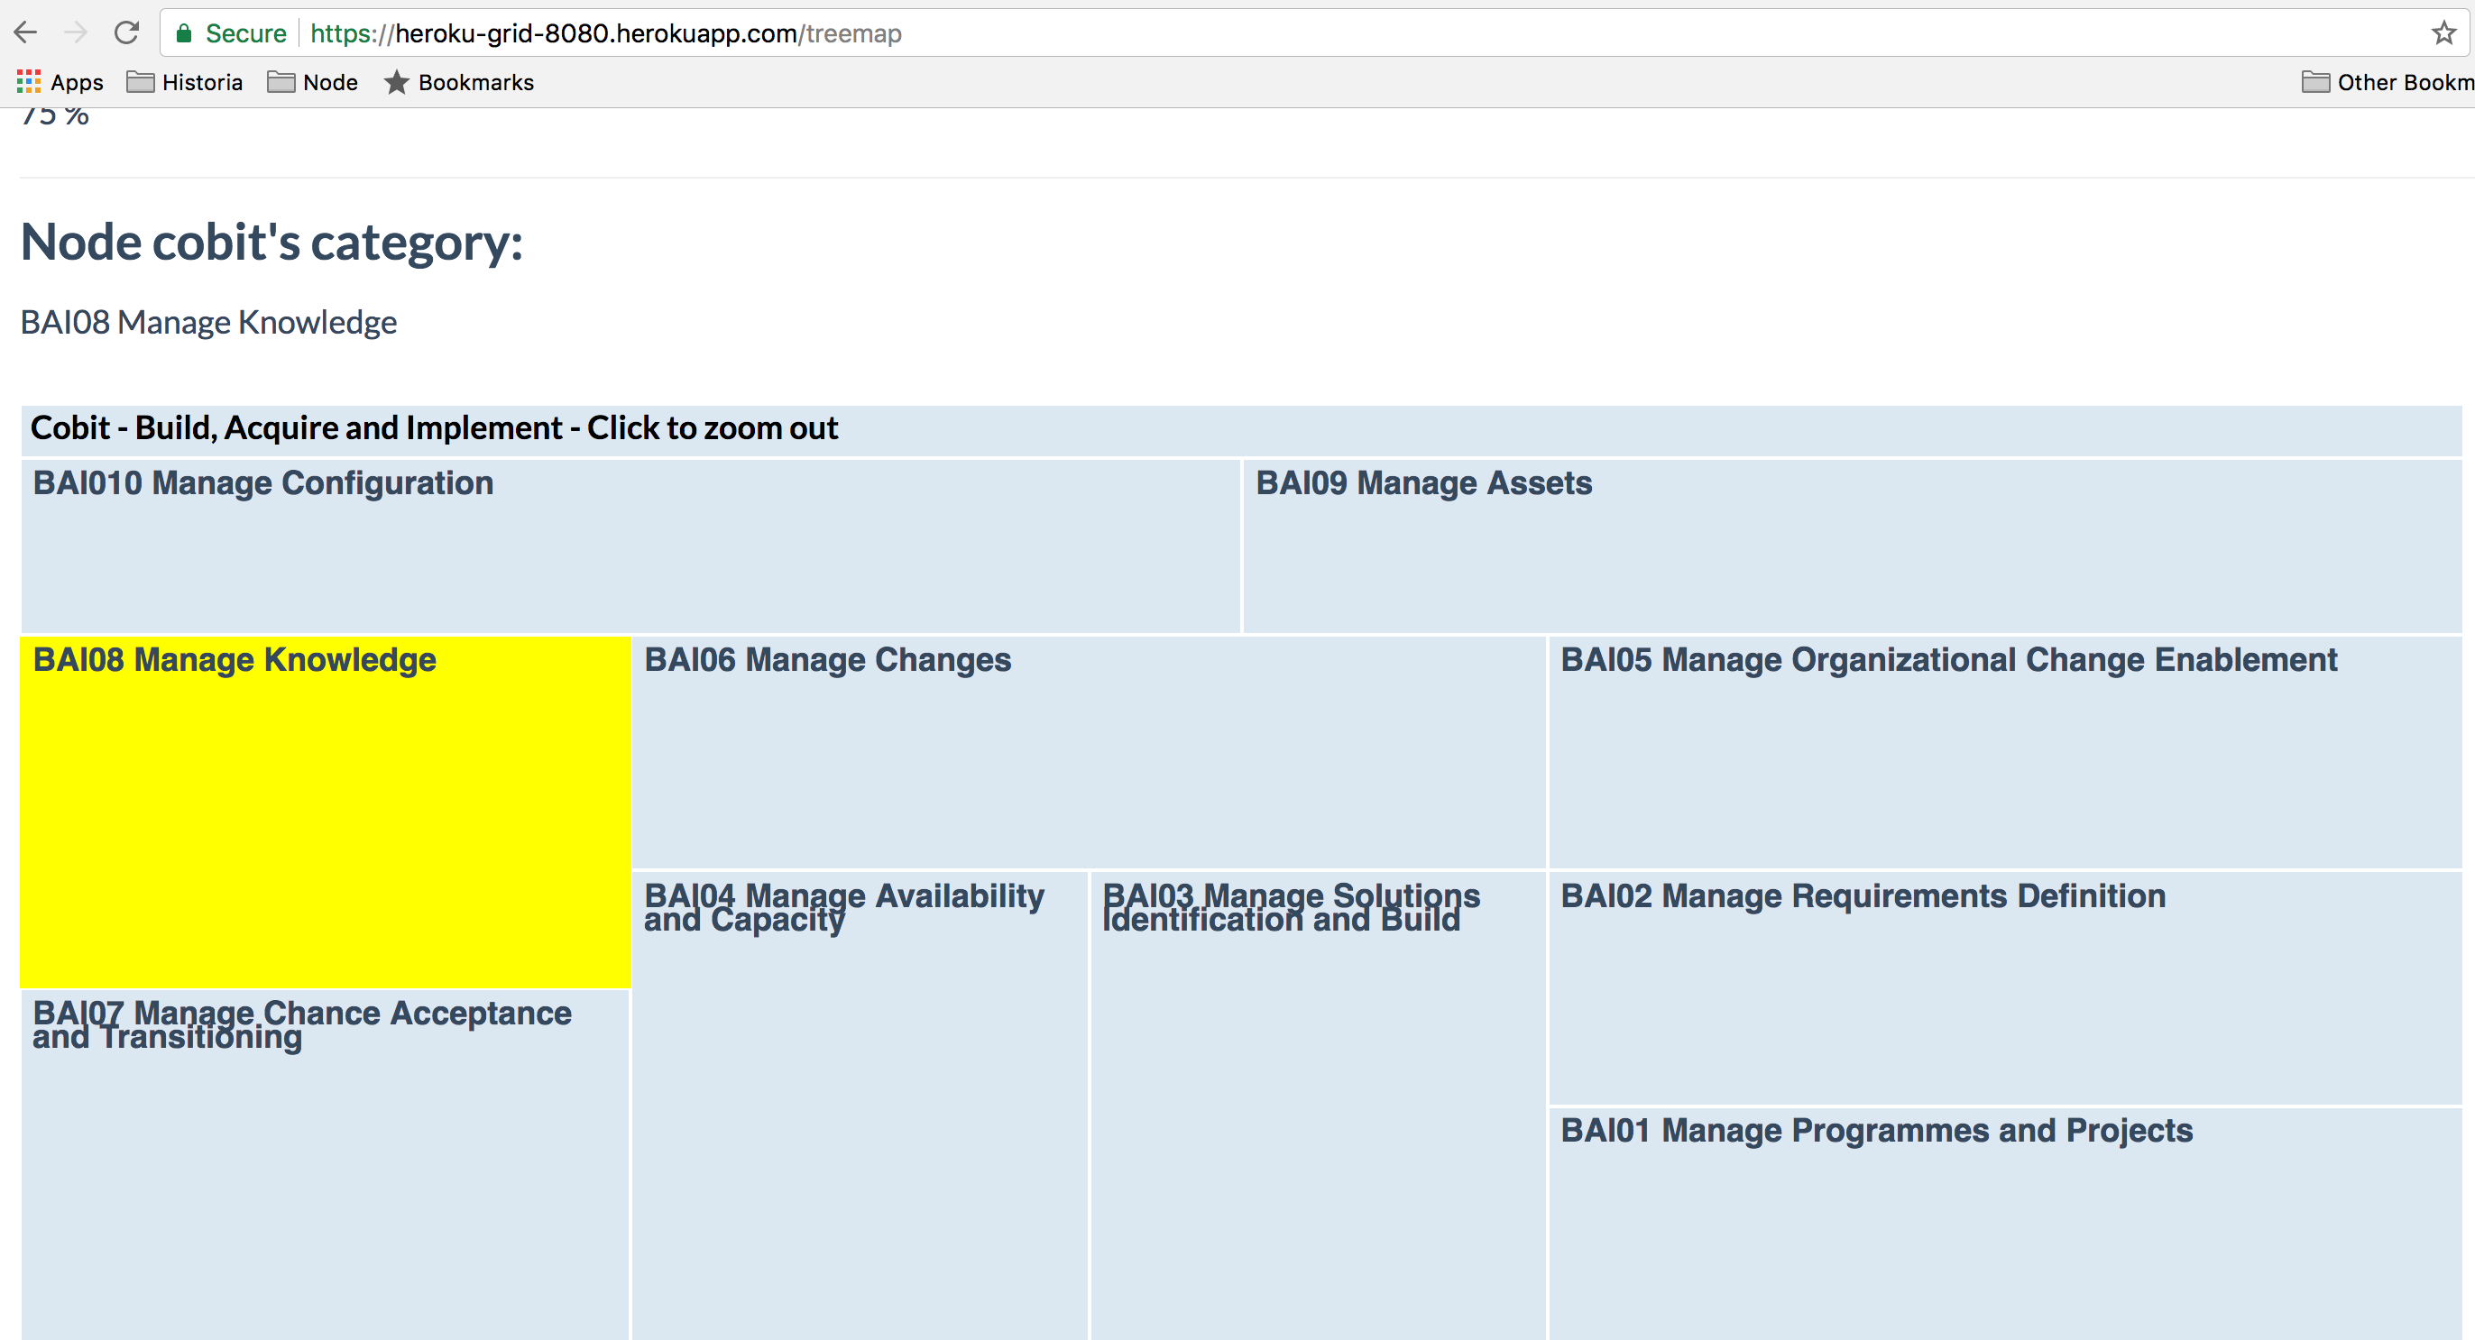The height and width of the screenshot is (1340, 2475).
Task: Select the yellow BAI08 Manage Knowledge tile
Action: click(325, 812)
